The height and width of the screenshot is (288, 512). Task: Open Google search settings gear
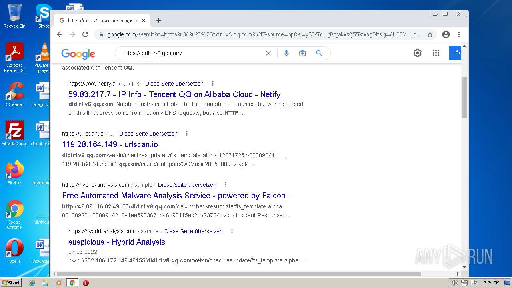[418, 53]
